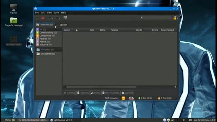This screenshot has width=217, height=122.
Task: Sort by the Down Speed column header
Action: tap(167, 30)
